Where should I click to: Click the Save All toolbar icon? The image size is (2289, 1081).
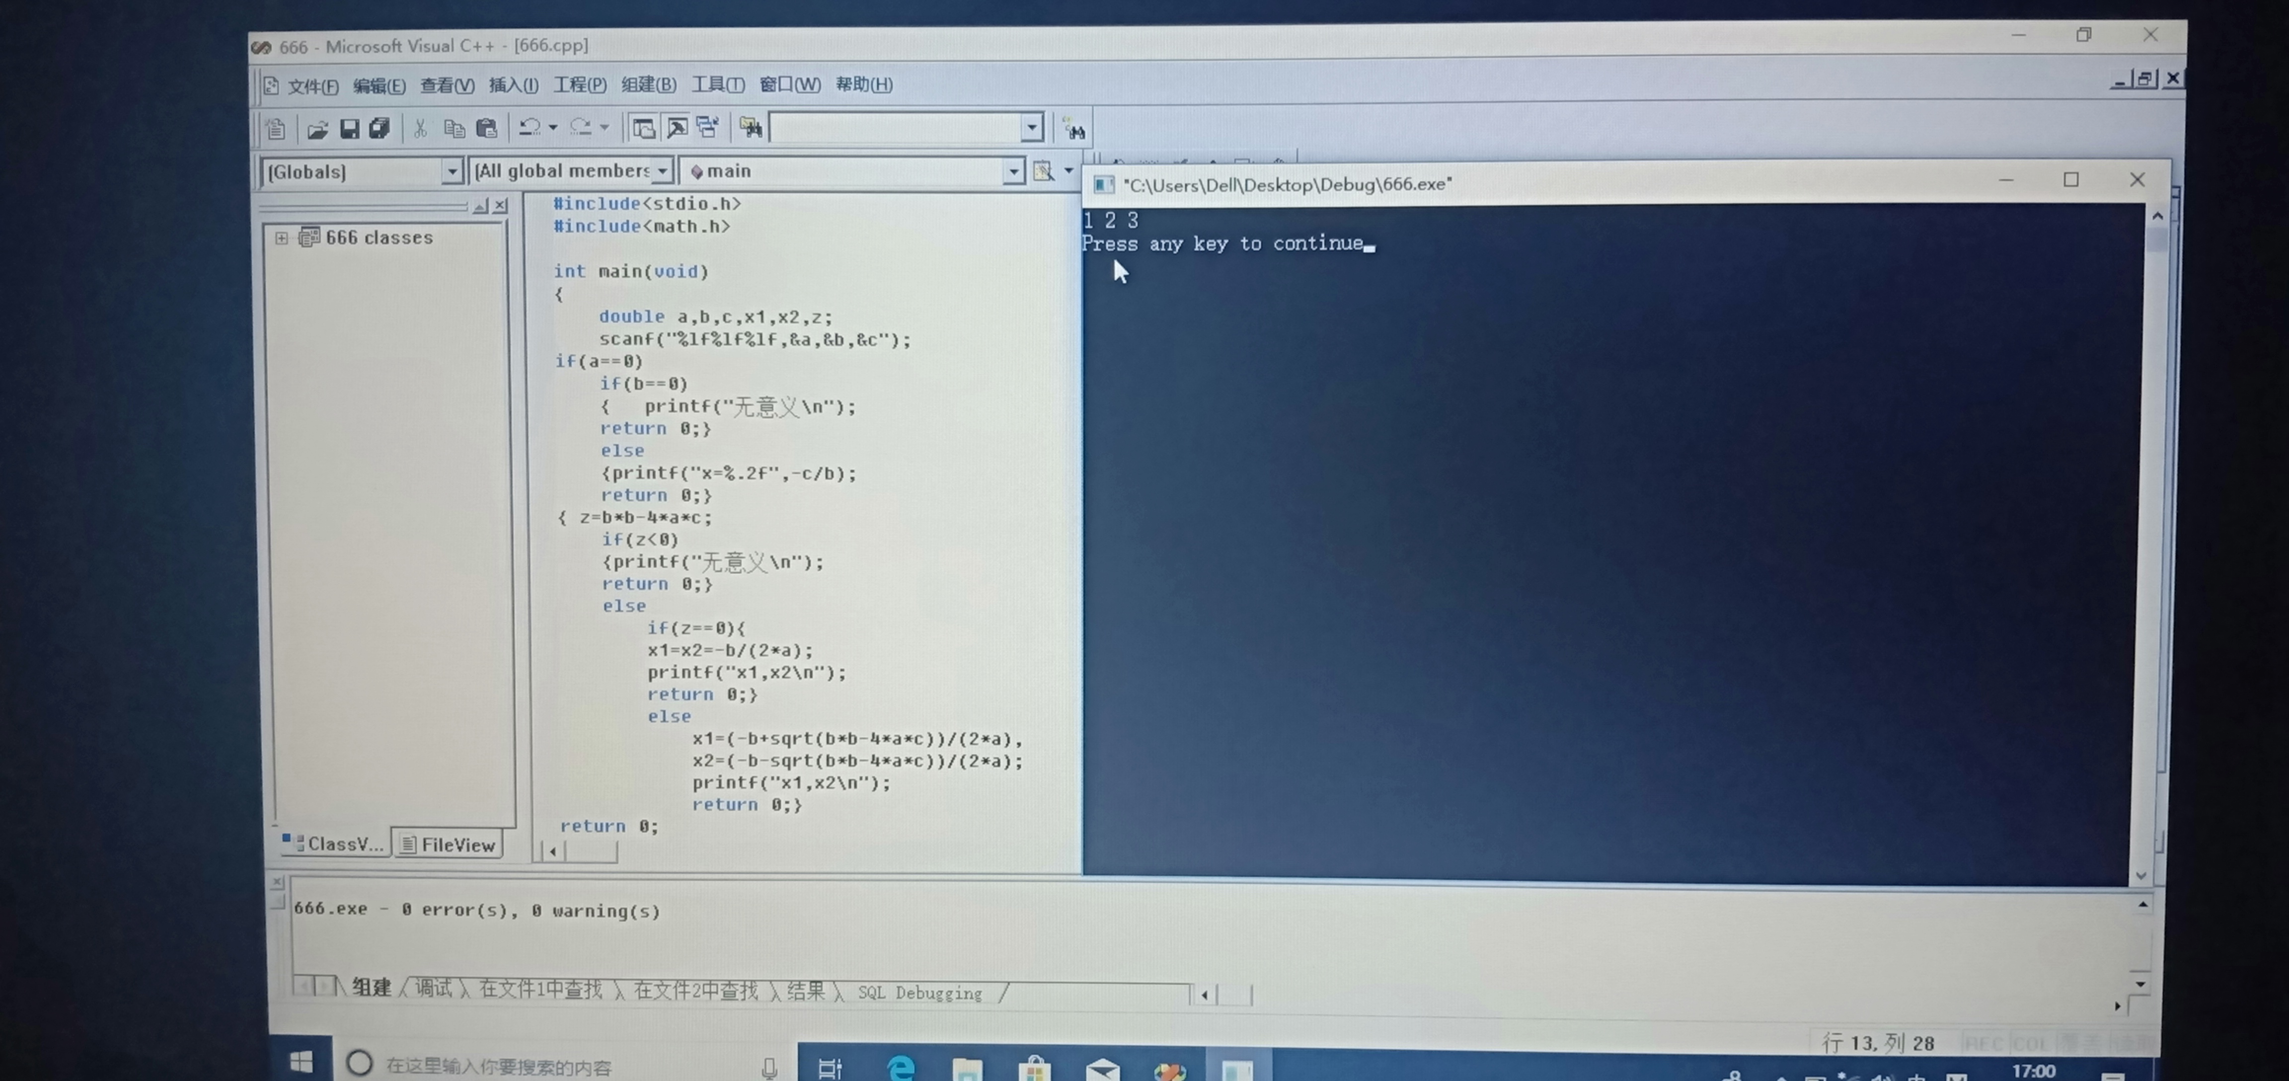(x=381, y=129)
